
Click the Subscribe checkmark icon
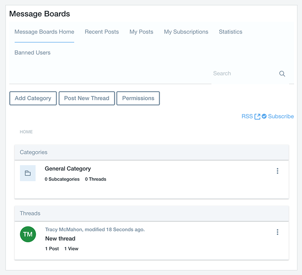[264, 116]
